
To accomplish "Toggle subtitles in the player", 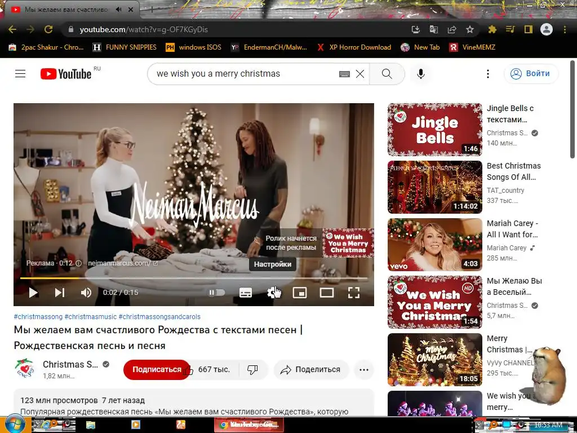I will tap(246, 293).
